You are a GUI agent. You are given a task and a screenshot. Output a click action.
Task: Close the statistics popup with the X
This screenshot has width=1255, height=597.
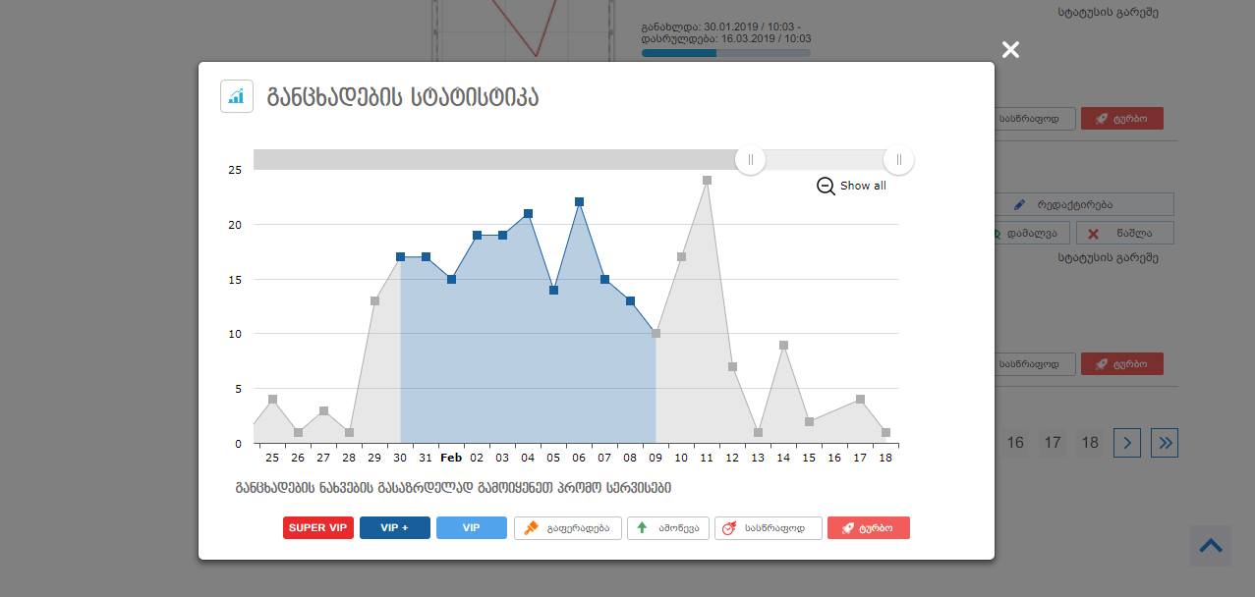click(x=1010, y=50)
